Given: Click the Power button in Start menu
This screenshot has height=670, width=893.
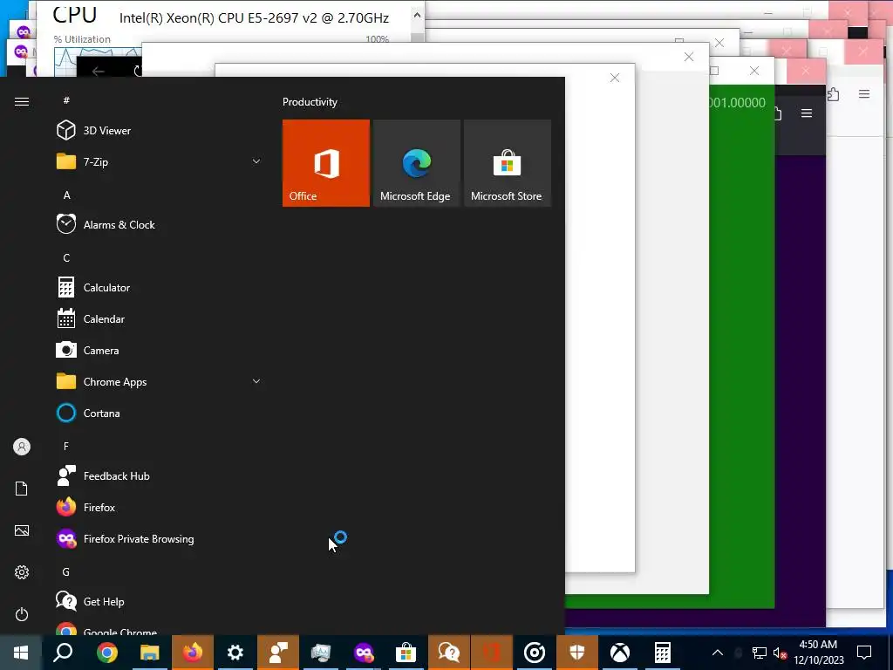Looking at the screenshot, I should (22, 614).
